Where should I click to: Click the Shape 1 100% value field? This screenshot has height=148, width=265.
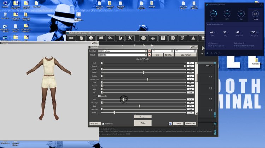(x=190, y=66)
